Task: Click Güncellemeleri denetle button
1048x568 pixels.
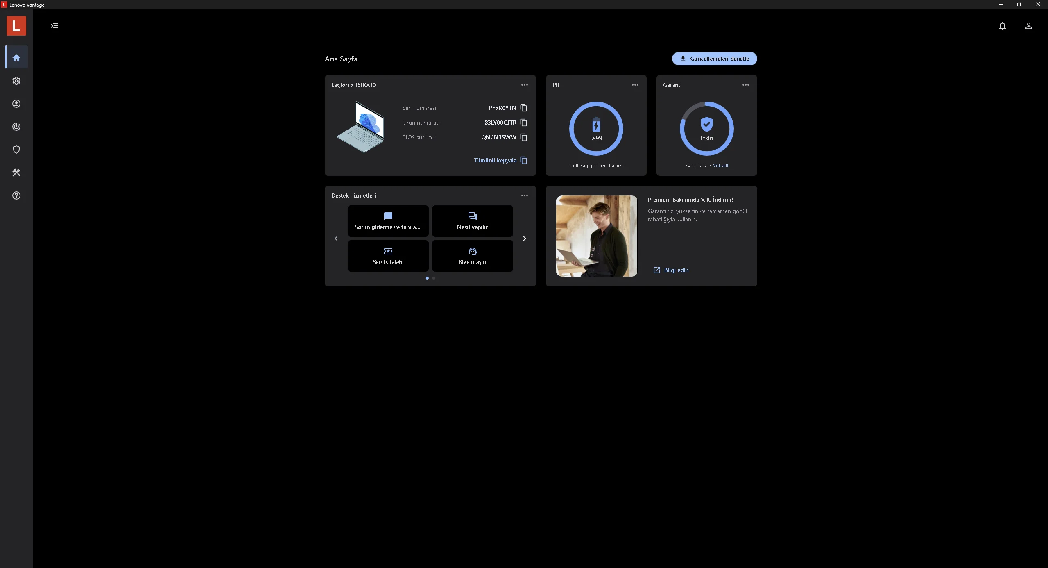Action: [714, 59]
